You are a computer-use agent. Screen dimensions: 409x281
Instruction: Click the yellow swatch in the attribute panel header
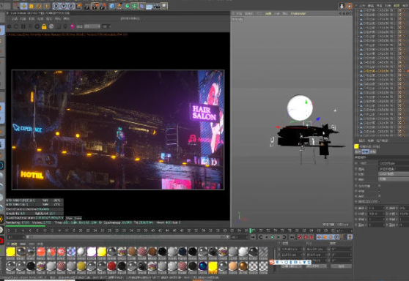356,146
